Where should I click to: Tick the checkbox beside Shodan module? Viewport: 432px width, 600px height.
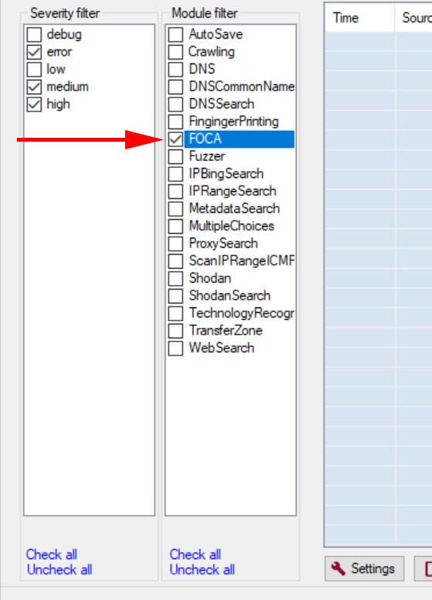(x=175, y=278)
